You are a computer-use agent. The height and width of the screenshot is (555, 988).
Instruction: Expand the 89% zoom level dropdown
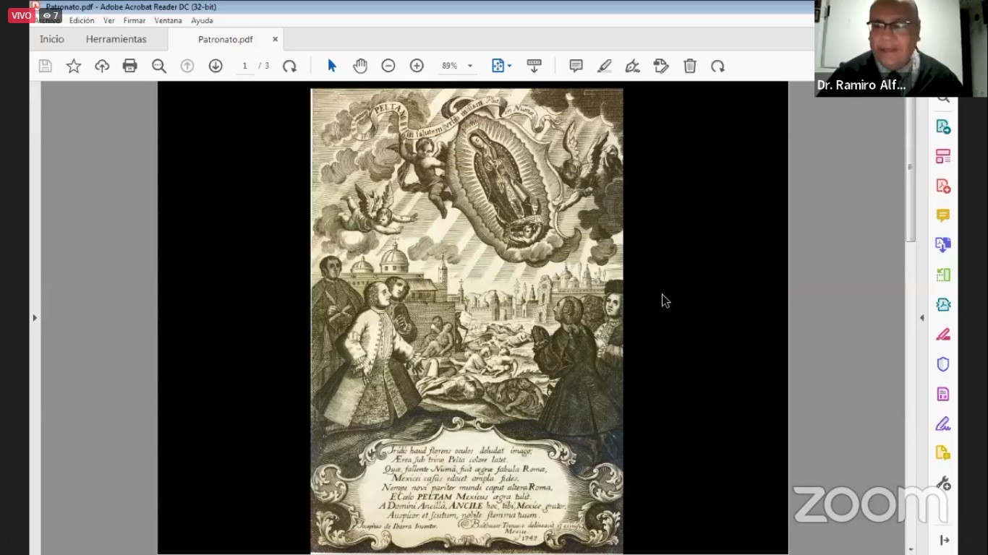pyautogui.click(x=470, y=66)
